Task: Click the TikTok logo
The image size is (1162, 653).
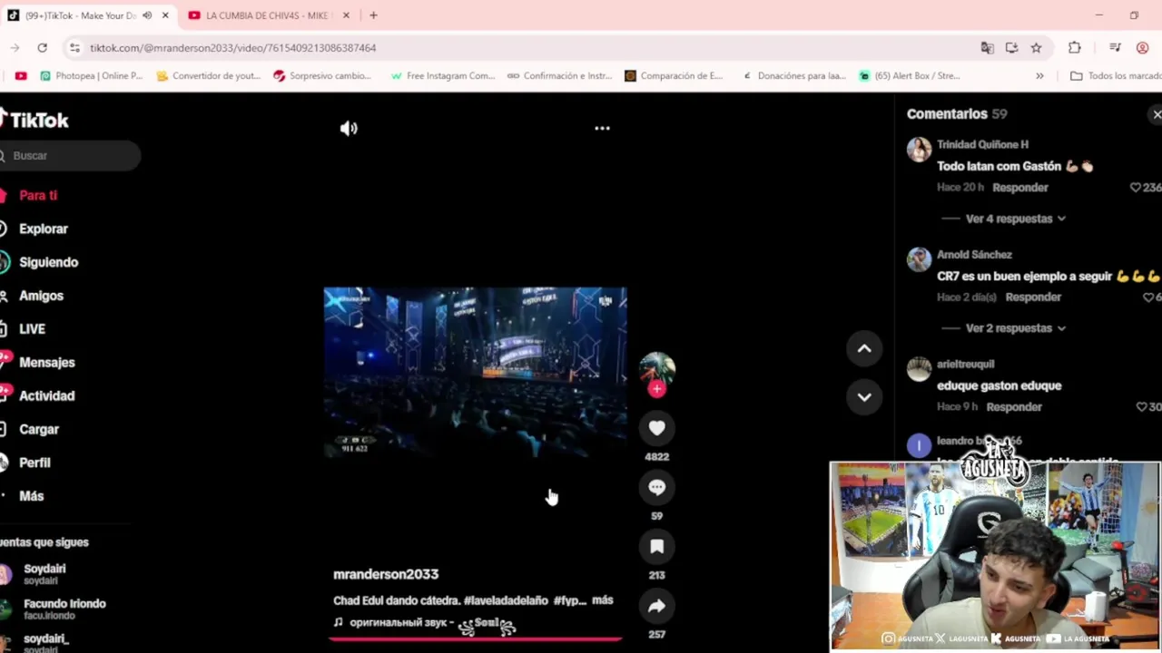Action: coord(34,120)
